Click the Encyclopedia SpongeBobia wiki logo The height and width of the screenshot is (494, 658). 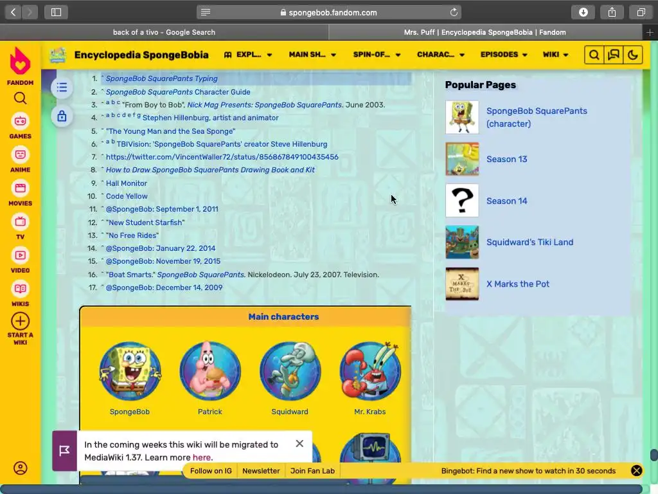(57, 55)
